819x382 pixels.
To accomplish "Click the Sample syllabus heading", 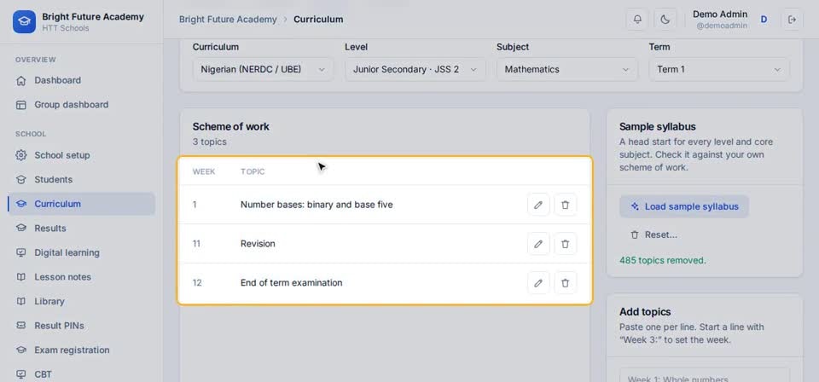I will (658, 127).
